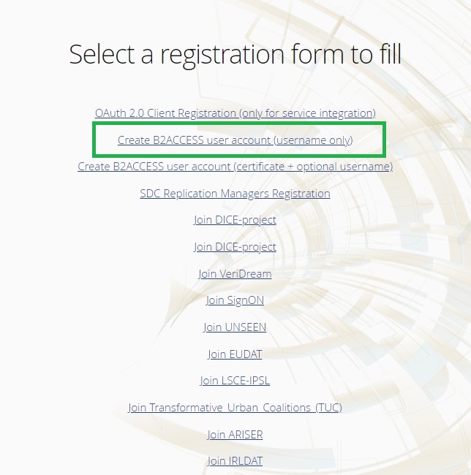Join the Transformative Urban Coalitions group
Image resolution: width=471 pixels, height=475 pixels.
tap(235, 408)
